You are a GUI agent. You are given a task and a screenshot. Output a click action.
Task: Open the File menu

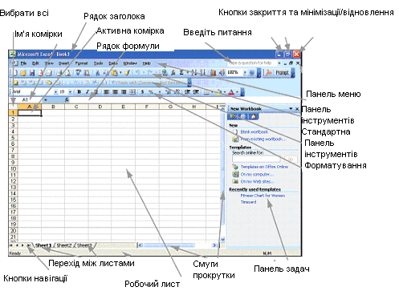[x=23, y=63]
